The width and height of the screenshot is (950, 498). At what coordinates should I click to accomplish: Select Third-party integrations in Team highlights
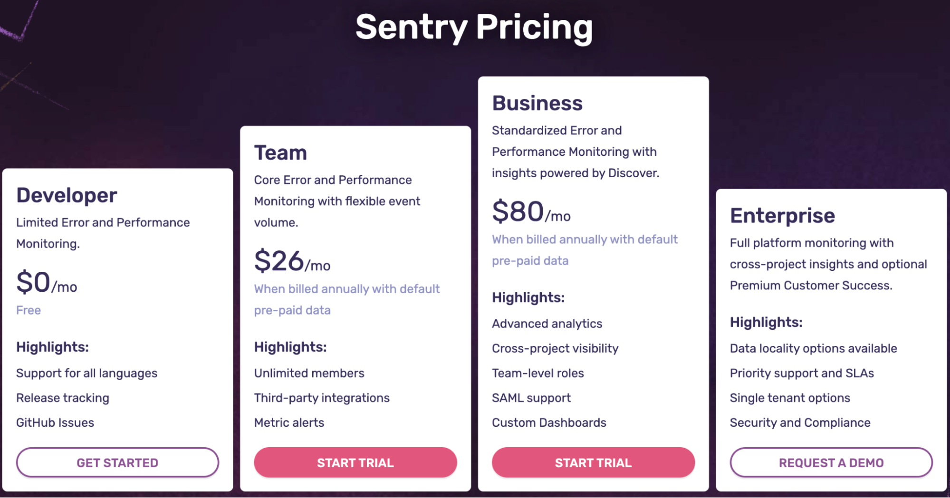[x=321, y=398]
